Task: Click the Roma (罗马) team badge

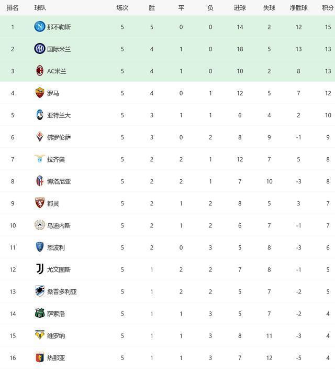Action: point(40,93)
